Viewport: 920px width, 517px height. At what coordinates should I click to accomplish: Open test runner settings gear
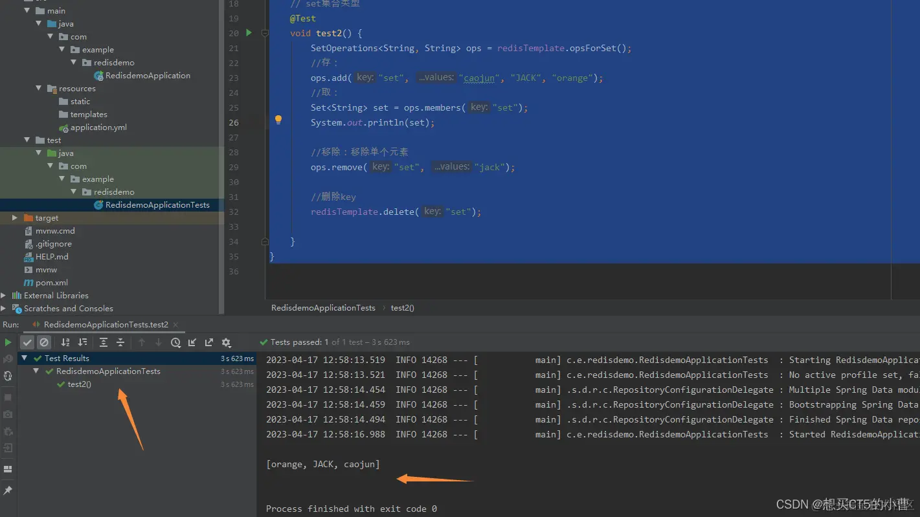[226, 342]
